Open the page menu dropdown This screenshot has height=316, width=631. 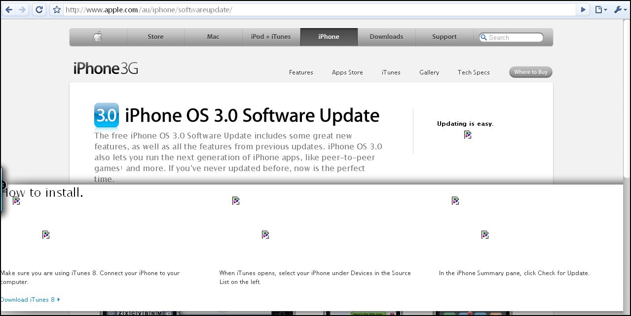(x=600, y=9)
